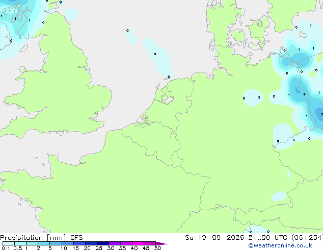Select the 0.1 mm legend swatch

(x=9, y=243)
